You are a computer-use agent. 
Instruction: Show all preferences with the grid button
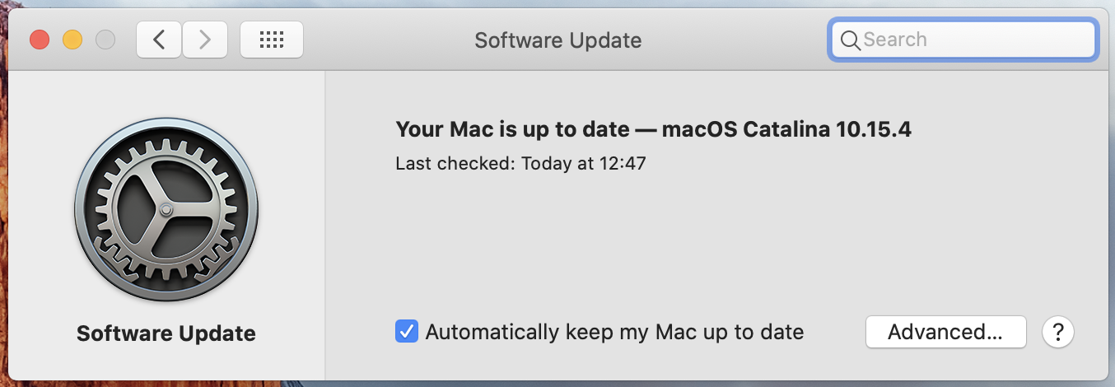tap(272, 40)
